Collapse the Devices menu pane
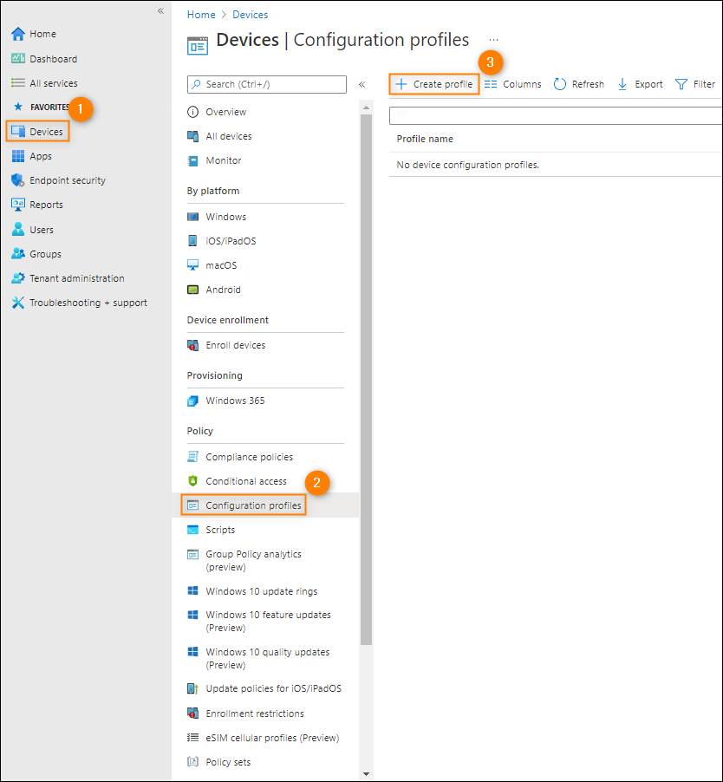This screenshot has height=782, width=723. (362, 84)
